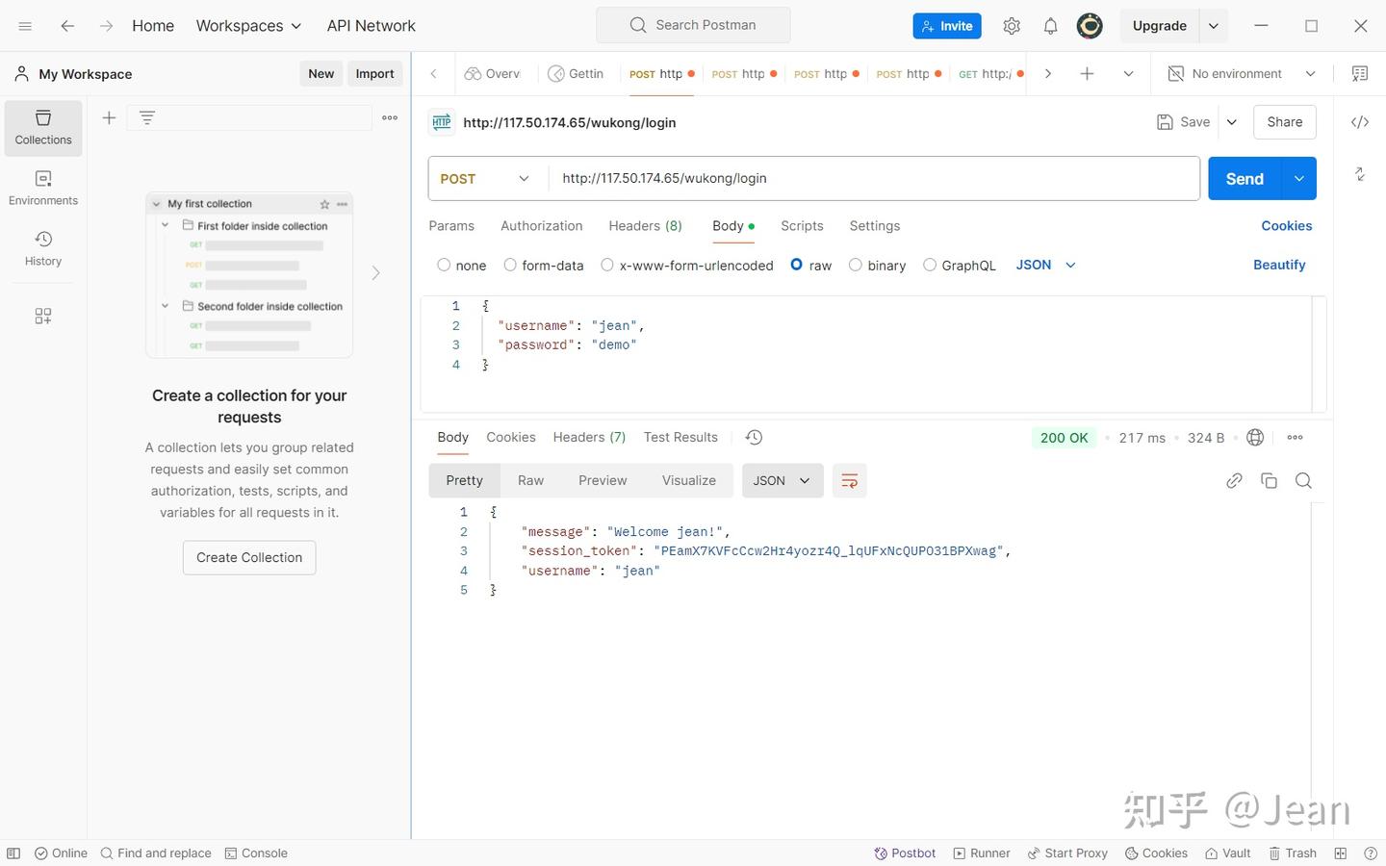
Task: Choose the GraphQL body option
Action: tap(959, 266)
